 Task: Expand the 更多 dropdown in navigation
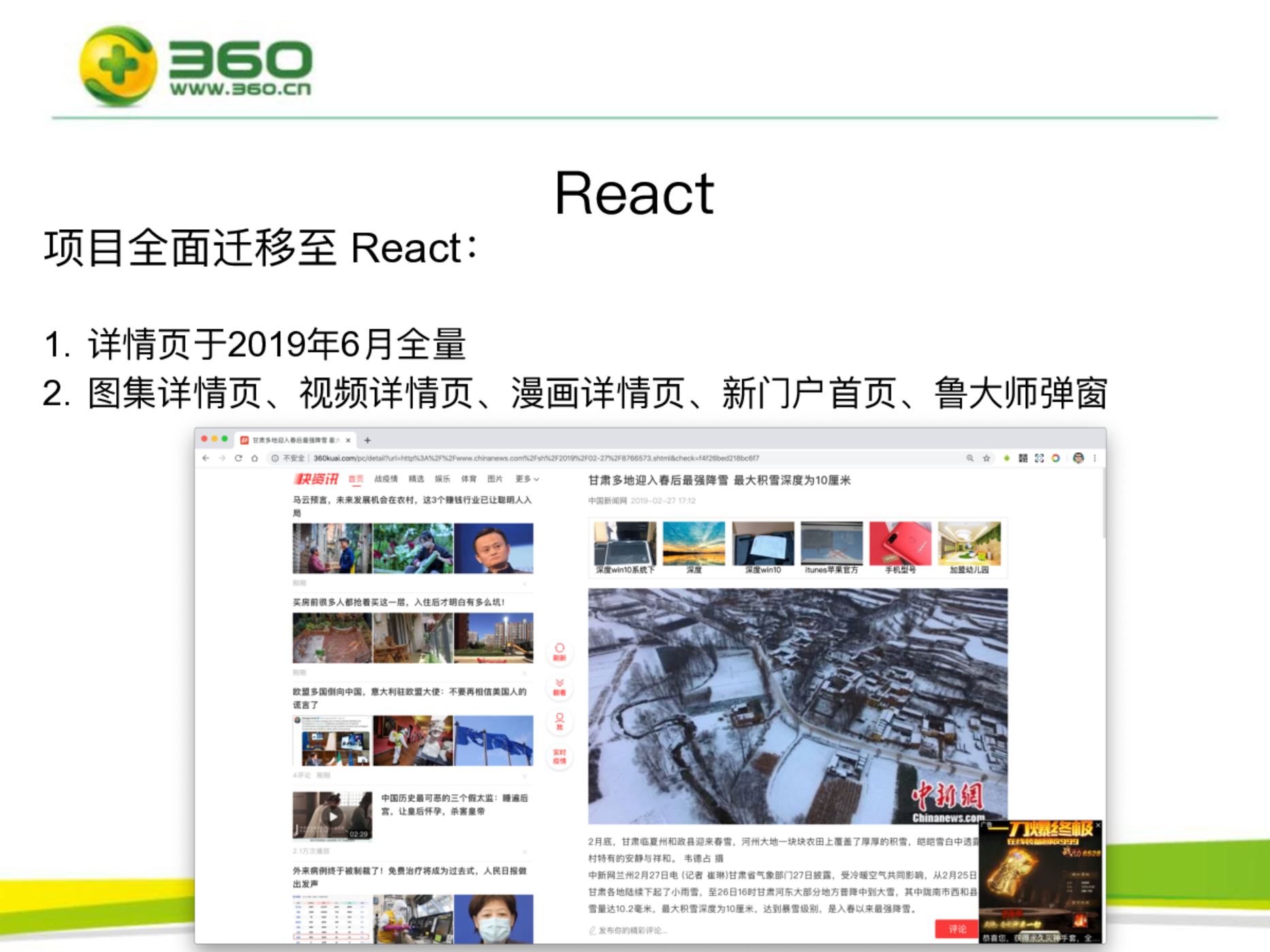[527, 479]
